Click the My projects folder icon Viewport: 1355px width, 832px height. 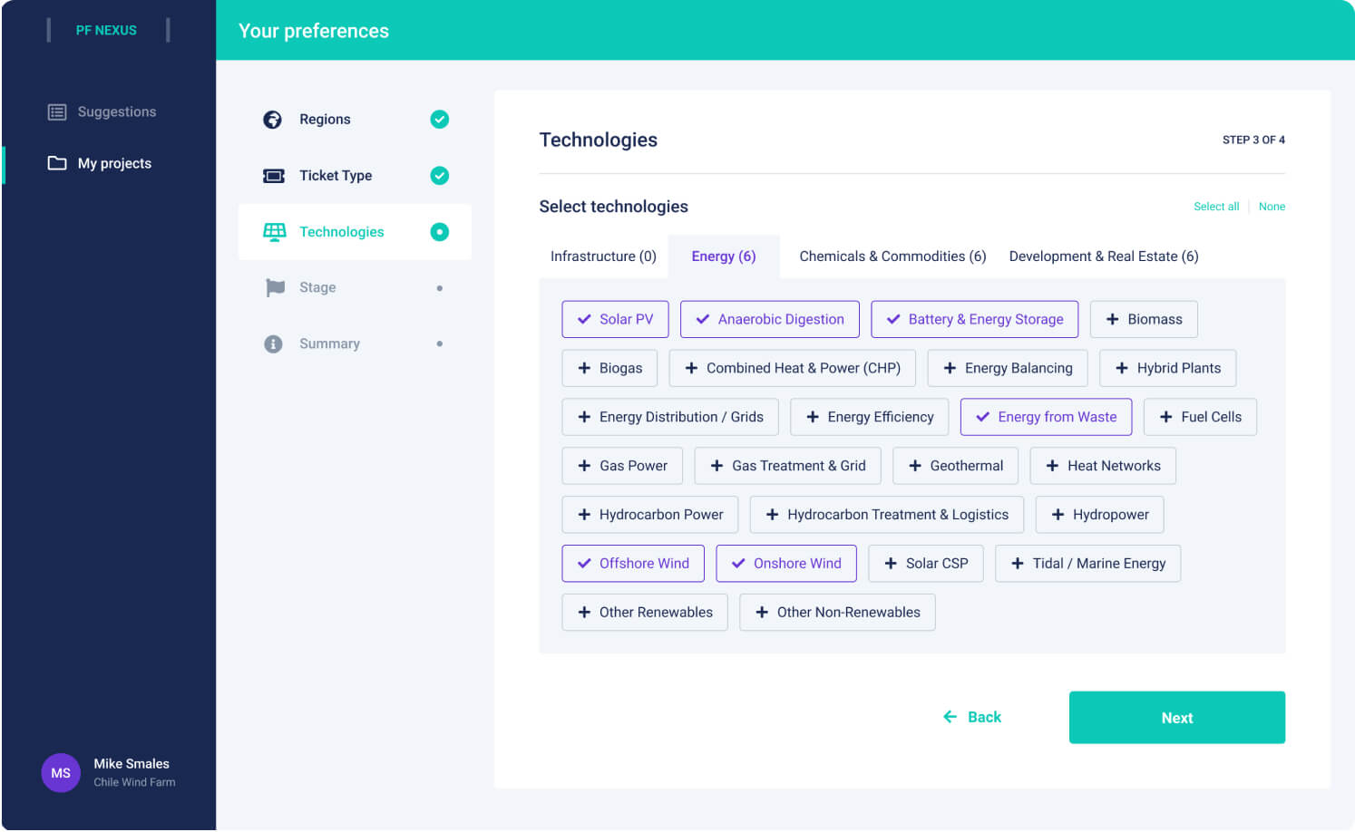57,163
